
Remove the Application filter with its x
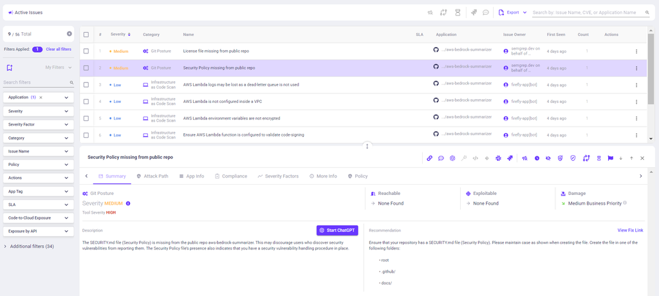[x=41, y=98]
